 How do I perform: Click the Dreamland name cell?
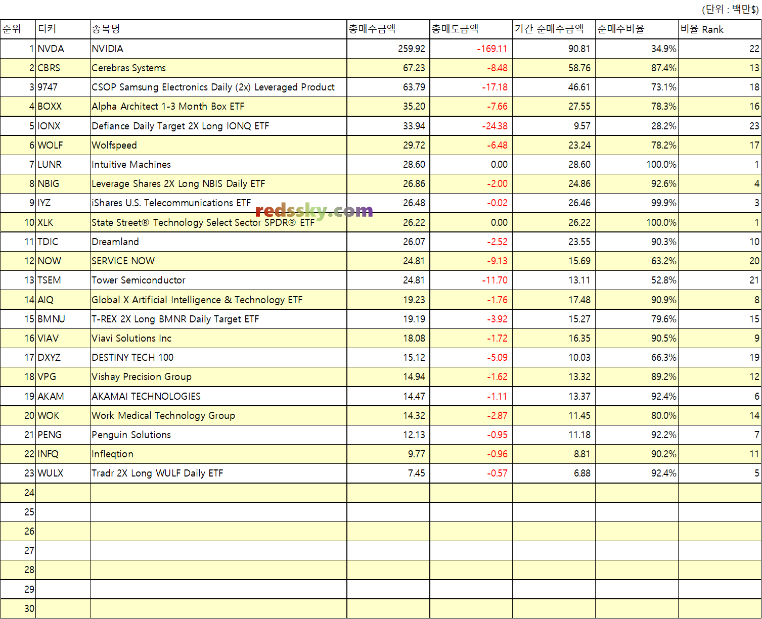(x=218, y=242)
